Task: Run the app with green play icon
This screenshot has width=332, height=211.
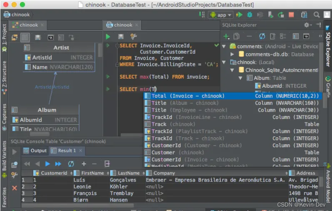Action: coord(239,15)
